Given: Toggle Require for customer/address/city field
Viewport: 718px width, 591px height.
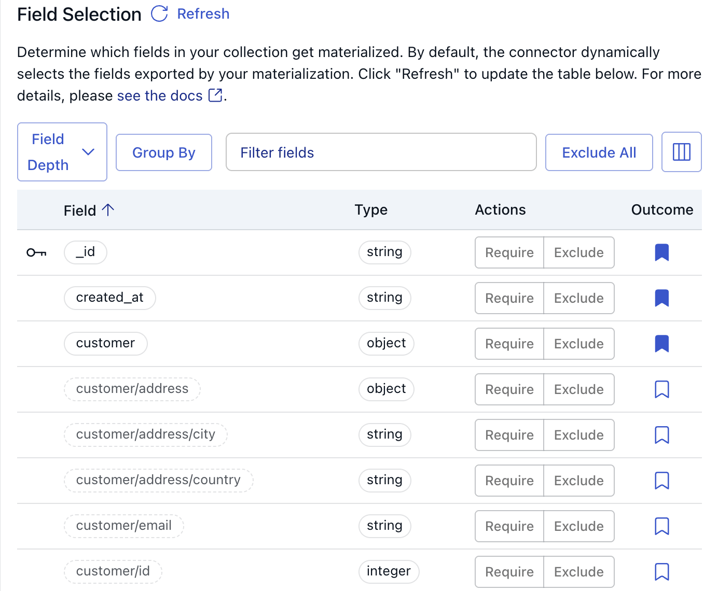Looking at the screenshot, I should click(x=509, y=435).
